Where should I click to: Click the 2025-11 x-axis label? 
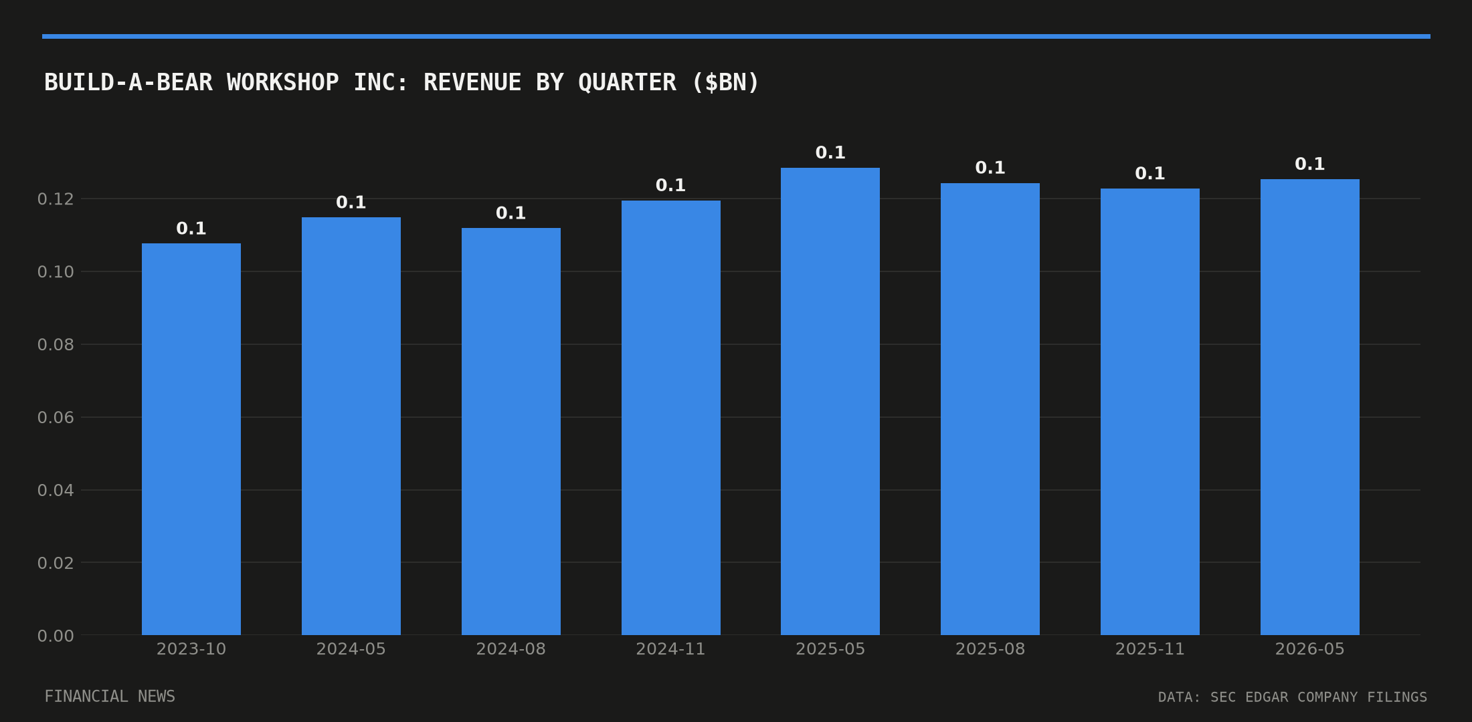pos(1150,649)
